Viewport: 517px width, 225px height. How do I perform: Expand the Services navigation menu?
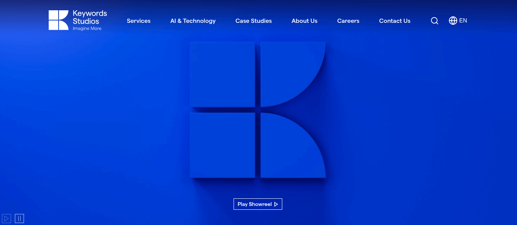[138, 21]
